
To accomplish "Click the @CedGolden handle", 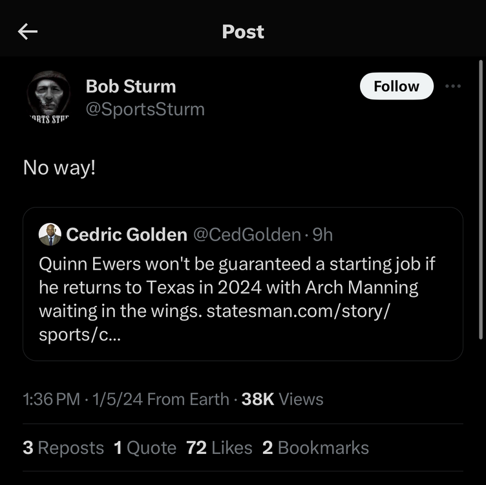I will click(246, 235).
